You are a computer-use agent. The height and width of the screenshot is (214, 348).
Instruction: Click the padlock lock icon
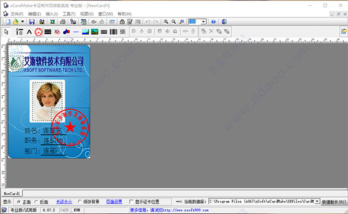point(122,21)
